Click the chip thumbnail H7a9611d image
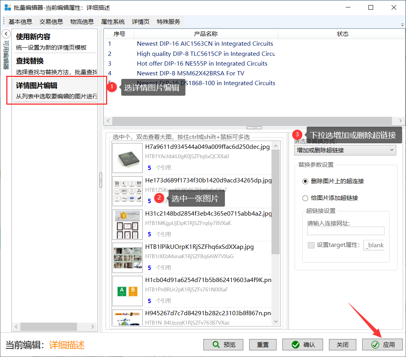This screenshot has width=406, height=357. (x=128, y=158)
